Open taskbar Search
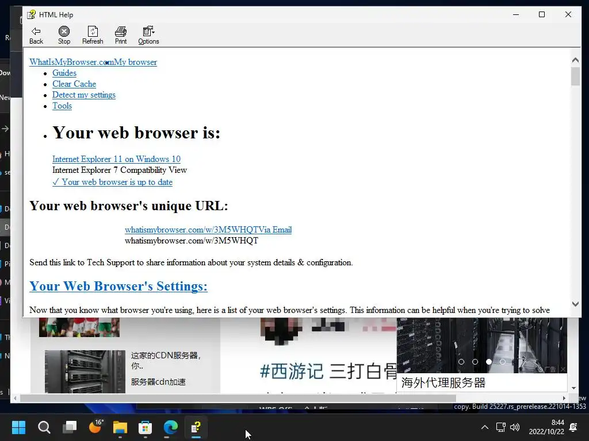 (44, 427)
